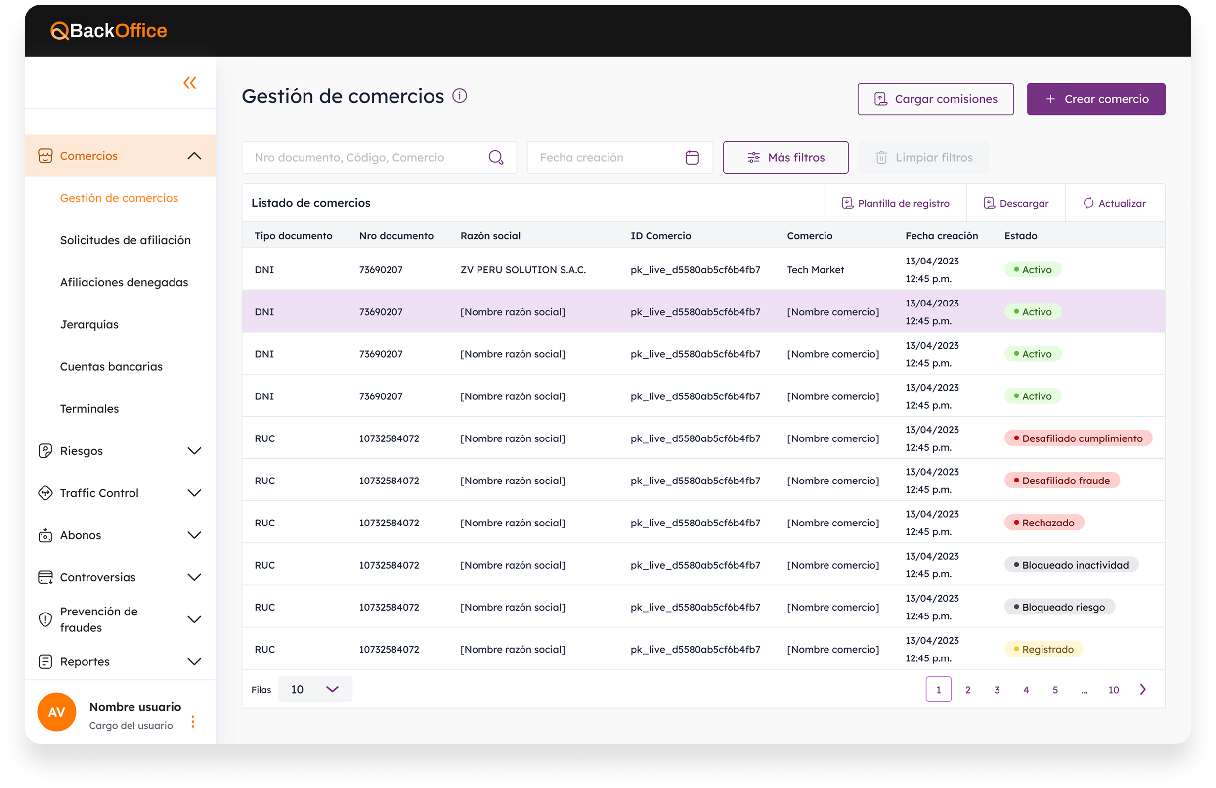Click the Plantilla de registro button
Viewport: 1216px width, 788px height.
tap(896, 203)
